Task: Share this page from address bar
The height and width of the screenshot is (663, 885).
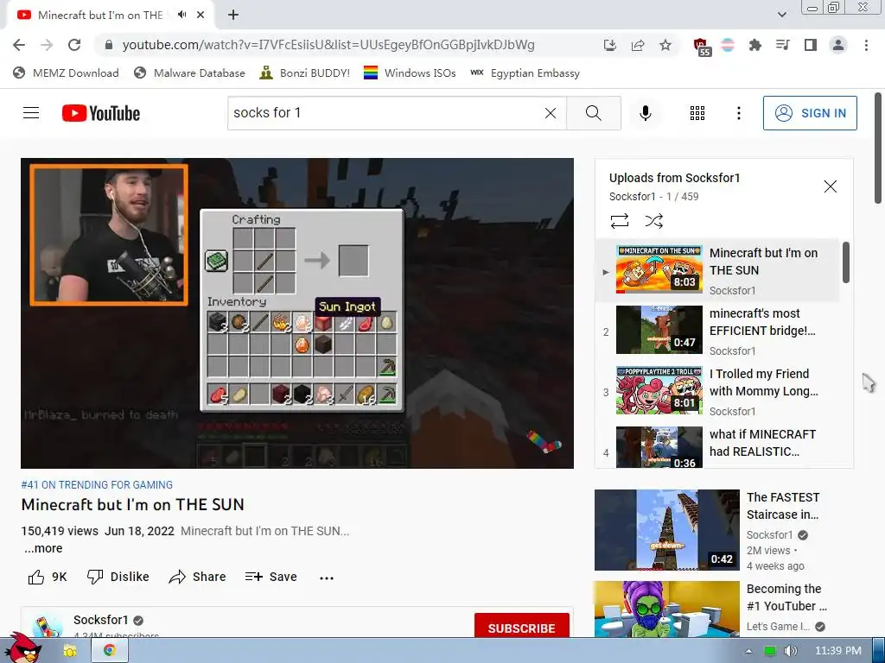Action: pyautogui.click(x=638, y=45)
